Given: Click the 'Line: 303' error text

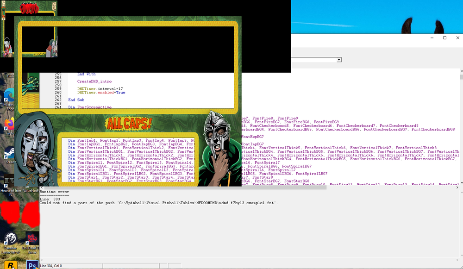Looking at the screenshot, I should click(x=50, y=199).
